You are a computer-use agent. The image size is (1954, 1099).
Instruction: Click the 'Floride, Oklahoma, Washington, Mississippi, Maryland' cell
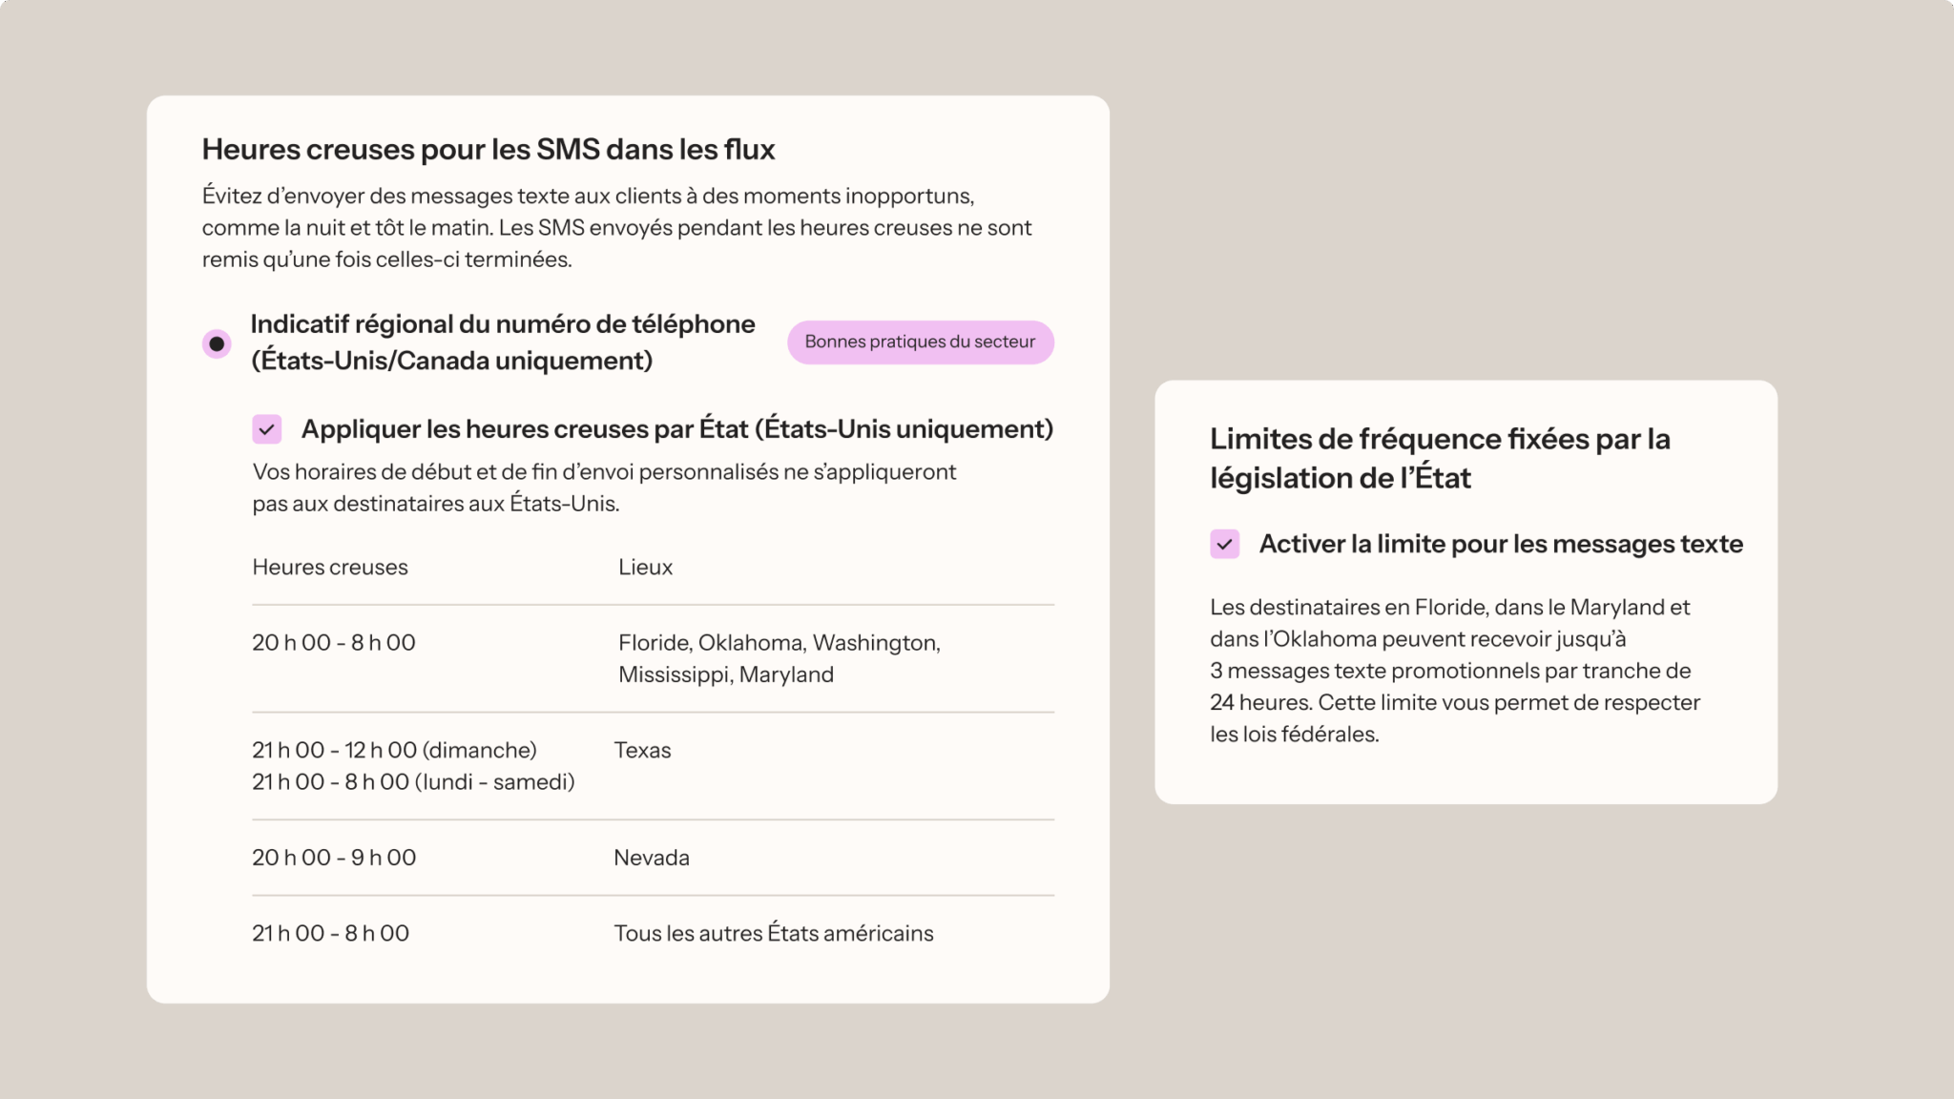click(780, 658)
